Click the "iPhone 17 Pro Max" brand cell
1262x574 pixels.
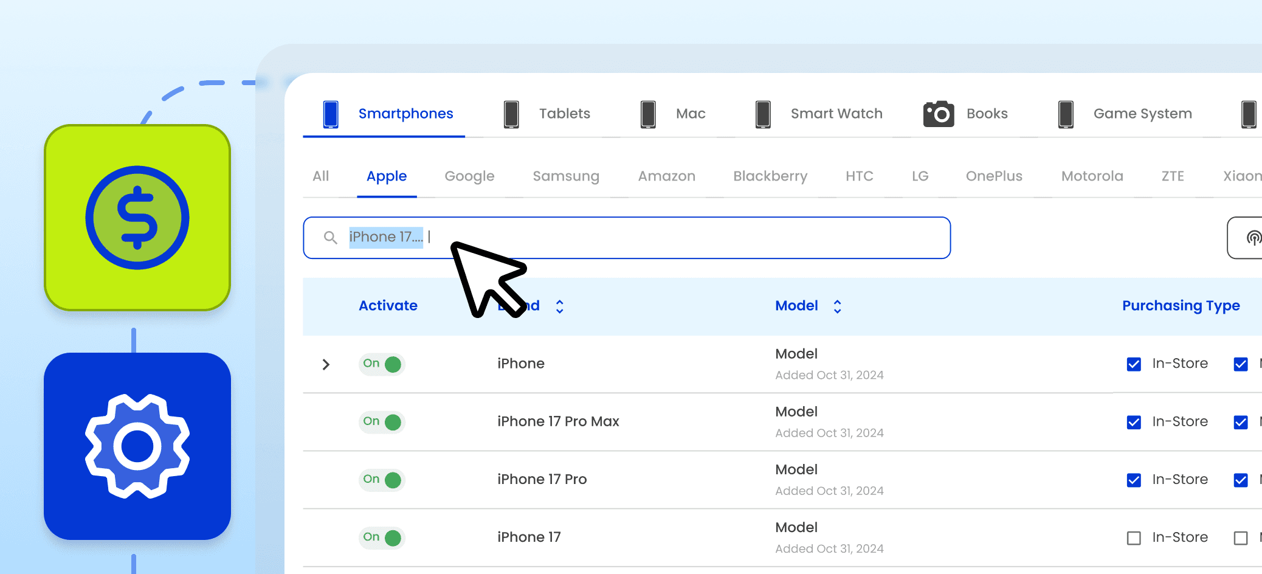point(558,421)
